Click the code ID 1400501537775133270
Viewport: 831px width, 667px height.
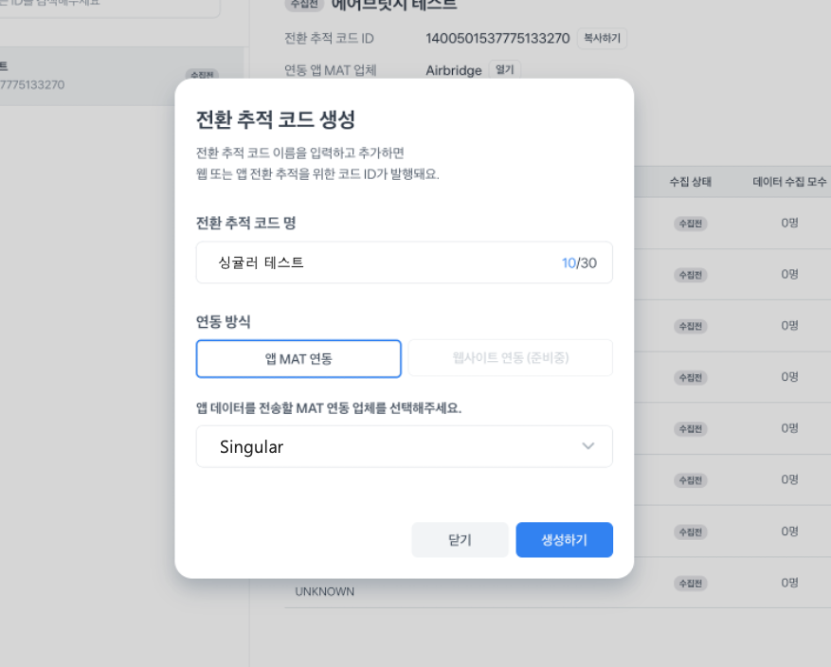(497, 38)
